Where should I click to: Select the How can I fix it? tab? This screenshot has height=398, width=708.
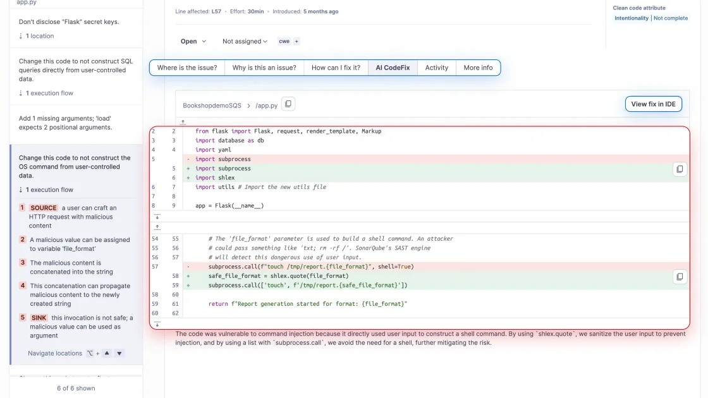tap(336, 68)
